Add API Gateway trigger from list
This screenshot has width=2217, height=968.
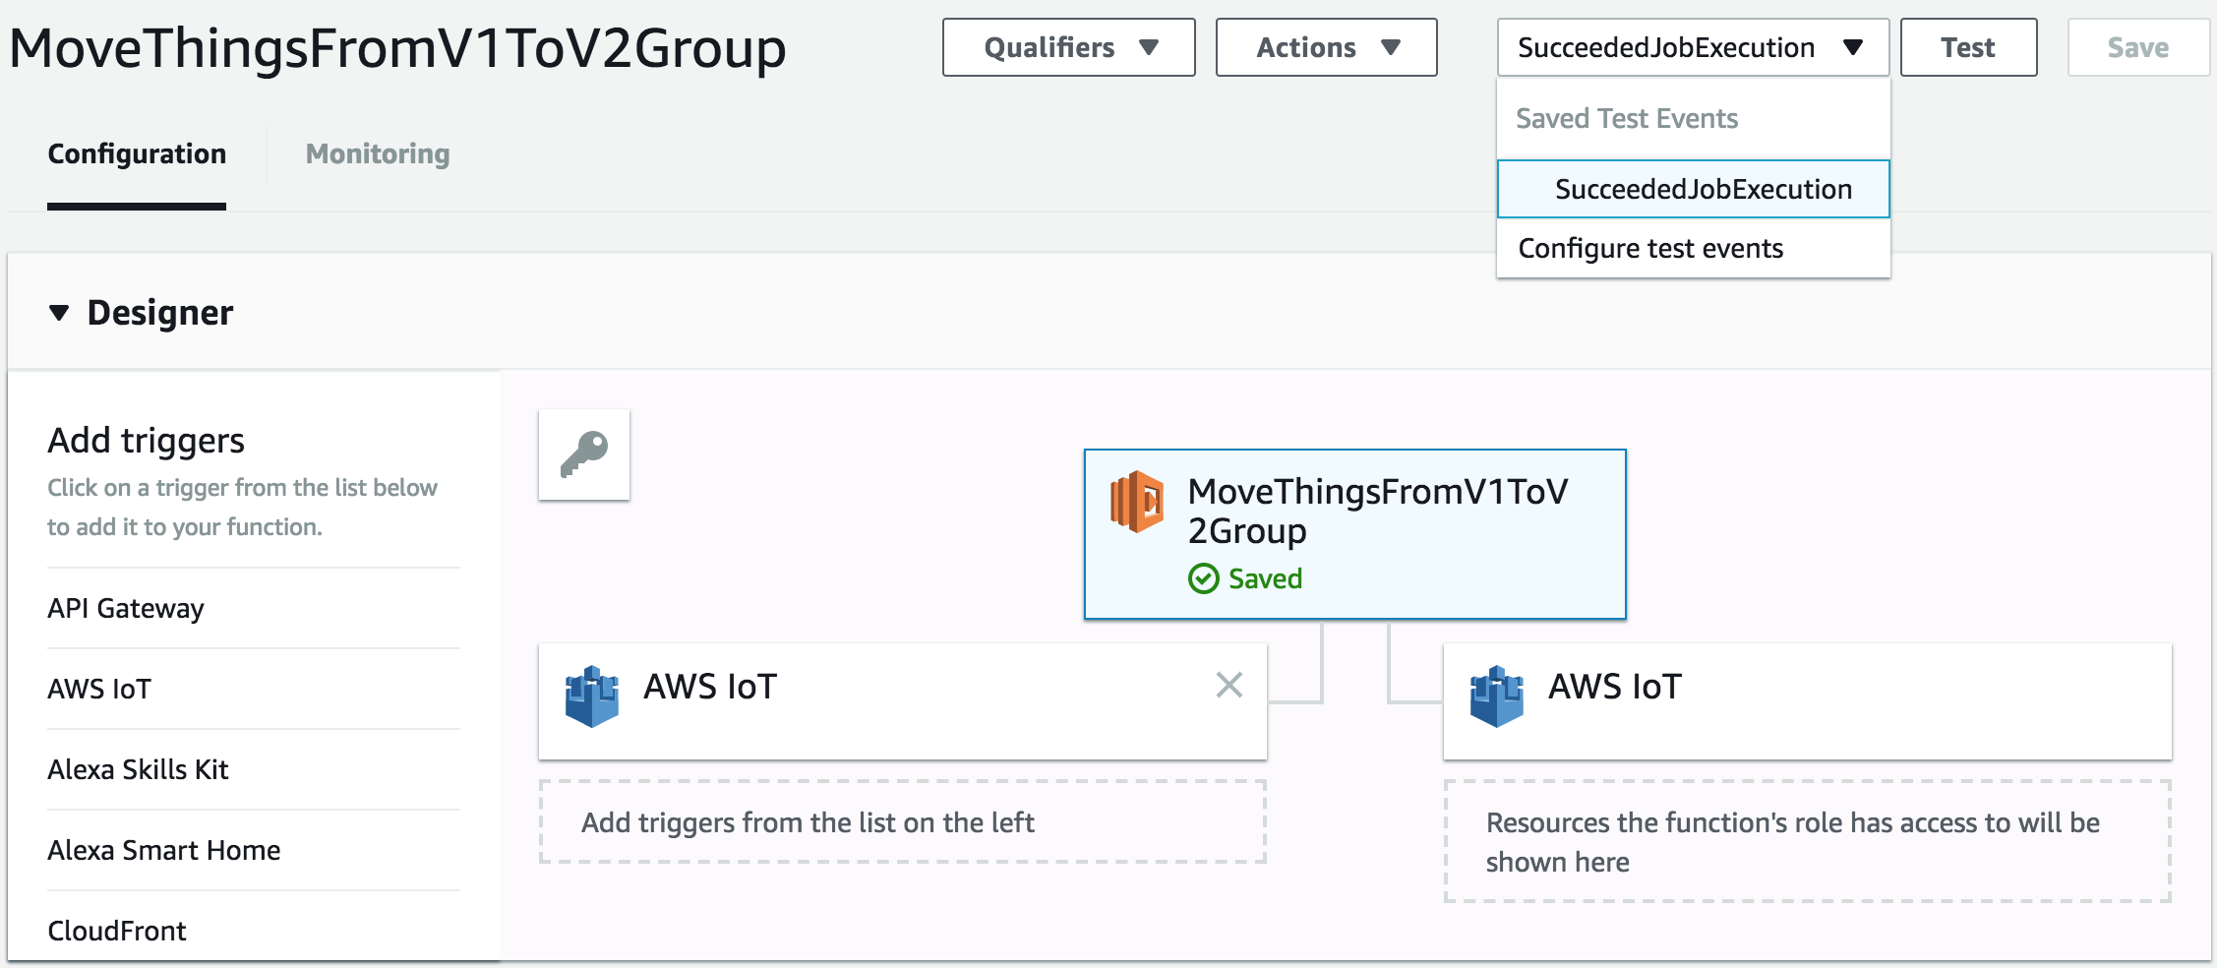126,608
